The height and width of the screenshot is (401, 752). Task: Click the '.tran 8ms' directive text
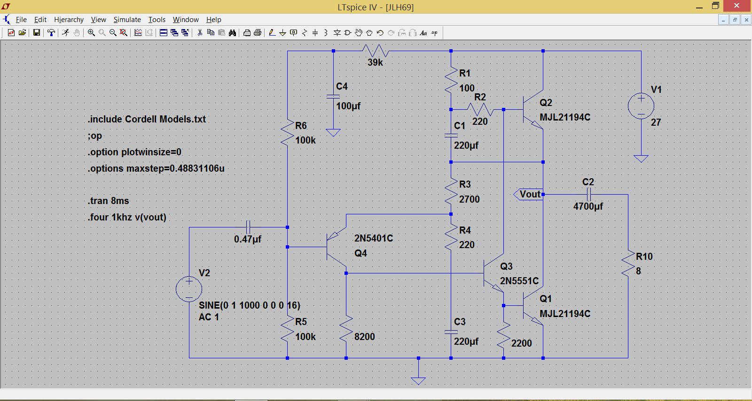coord(108,201)
